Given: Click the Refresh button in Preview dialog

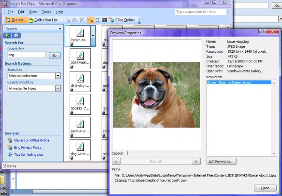Looking at the screenshot, I should (156, 161).
